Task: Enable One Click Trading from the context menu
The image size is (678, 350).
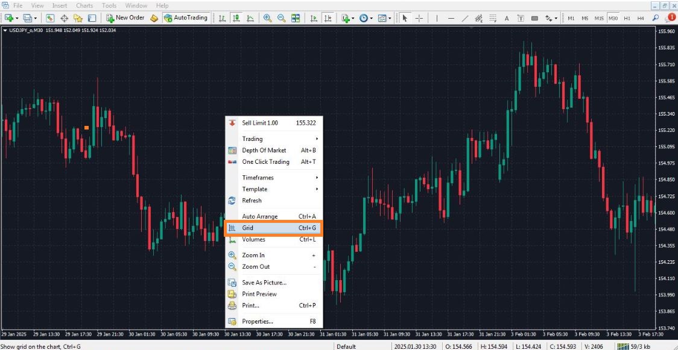Action: (265, 161)
